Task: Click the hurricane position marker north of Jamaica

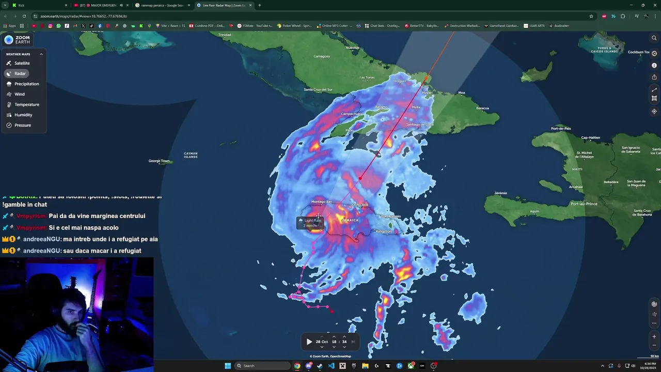Action: click(x=360, y=178)
